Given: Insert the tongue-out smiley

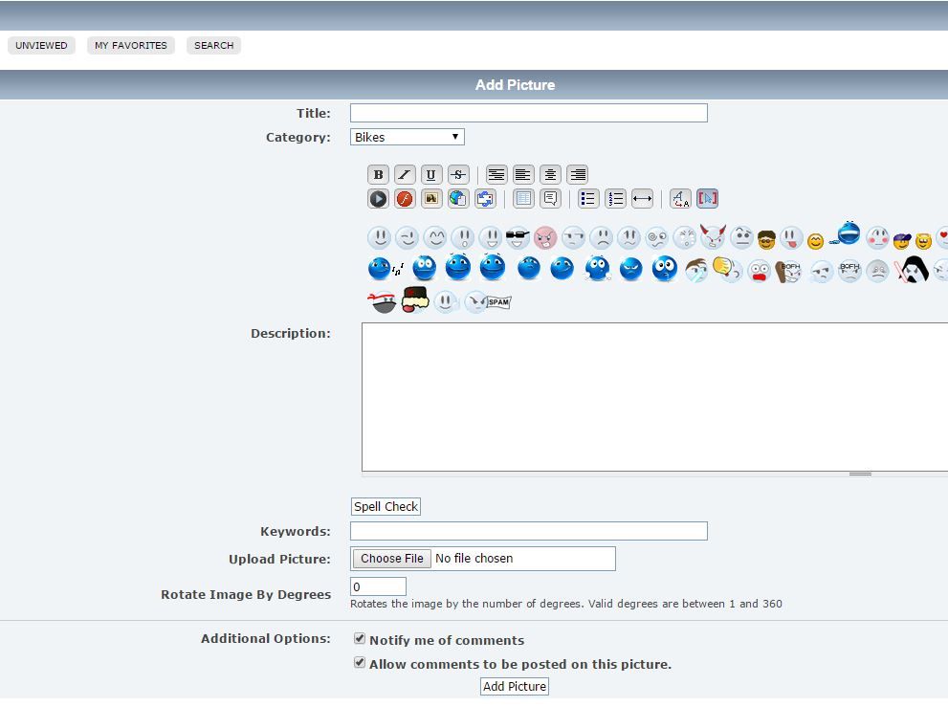Looking at the screenshot, I should point(791,237).
